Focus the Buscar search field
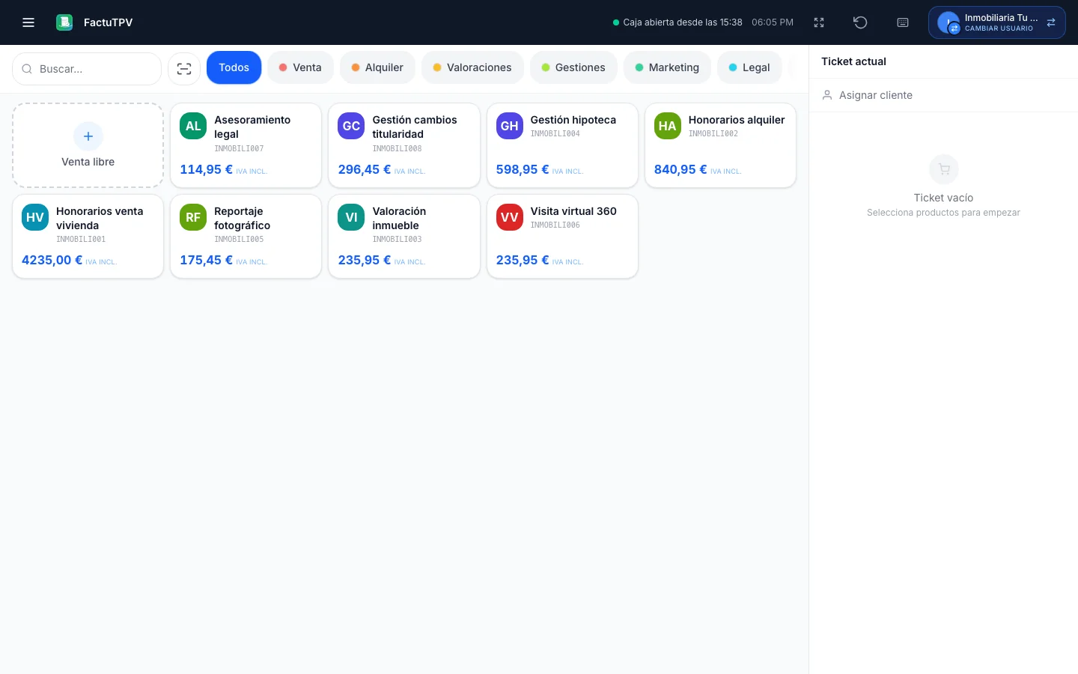Screen dimensions: 1078x674 click(87, 69)
